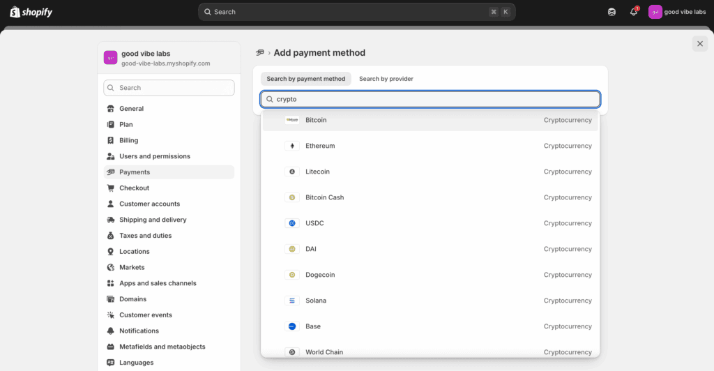Open the good vibe labs account menu
Screen dimensions: 714x371
point(677,12)
